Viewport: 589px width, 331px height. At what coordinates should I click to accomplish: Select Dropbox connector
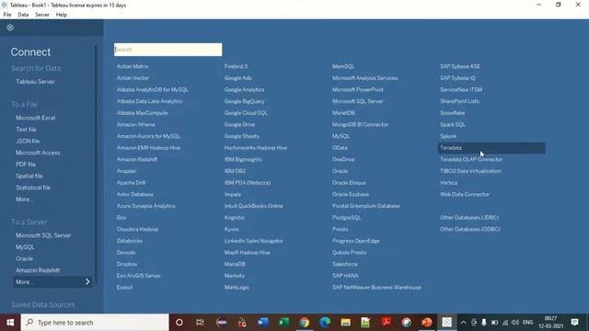coord(127,264)
